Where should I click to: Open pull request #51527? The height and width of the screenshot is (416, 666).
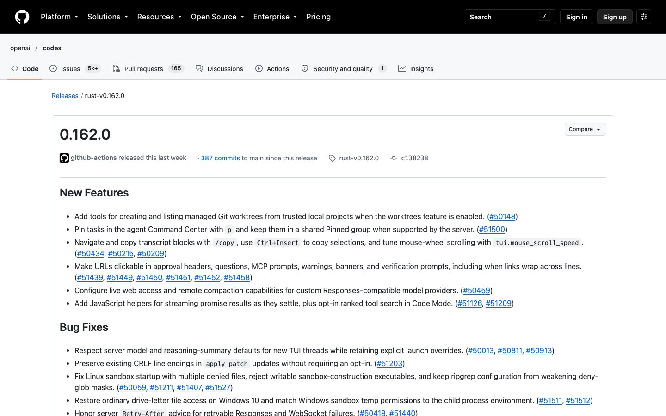pos(218,387)
